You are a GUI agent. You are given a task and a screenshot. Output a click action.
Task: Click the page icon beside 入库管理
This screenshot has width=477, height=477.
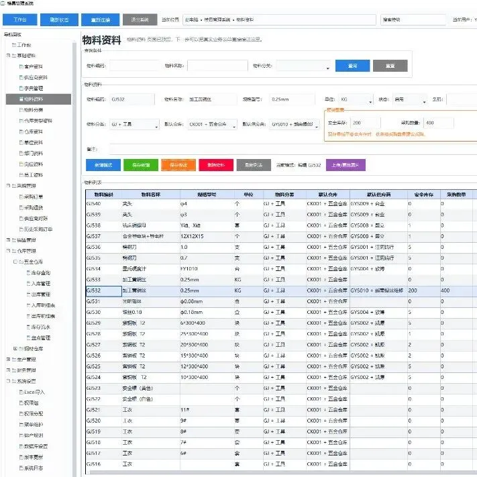pyautogui.click(x=28, y=284)
